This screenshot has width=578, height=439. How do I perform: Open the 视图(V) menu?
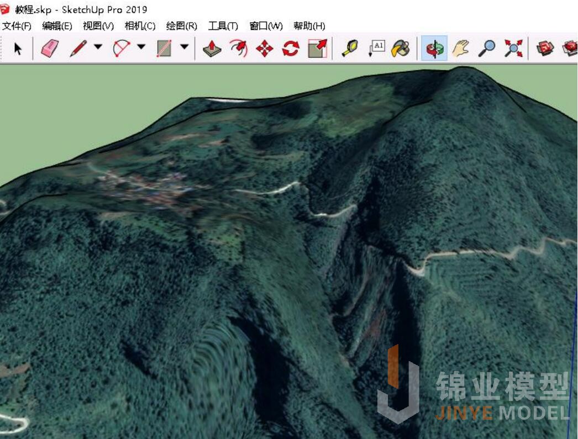98,26
